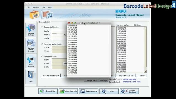This screenshot has height=99, width=176.
Task: Click the document icon in barcode value.txt title
Action: [80, 23]
